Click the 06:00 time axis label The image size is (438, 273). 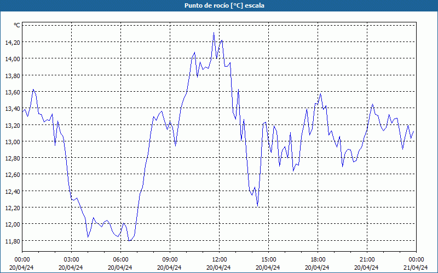coord(120,260)
